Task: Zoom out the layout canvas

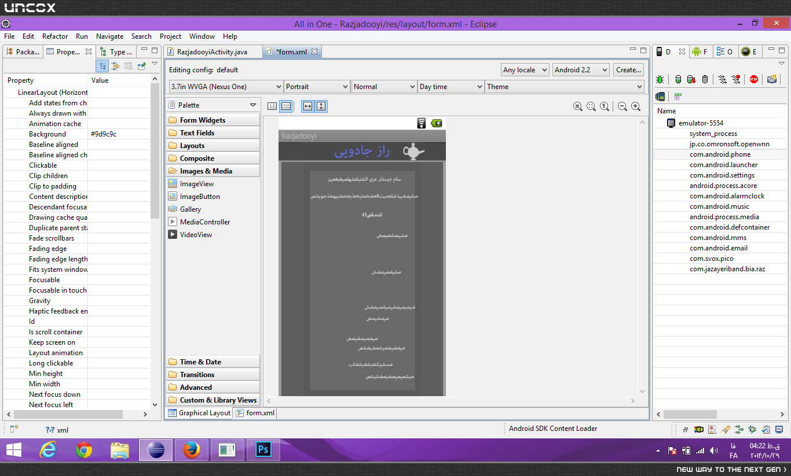Action: tap(622, 106)
